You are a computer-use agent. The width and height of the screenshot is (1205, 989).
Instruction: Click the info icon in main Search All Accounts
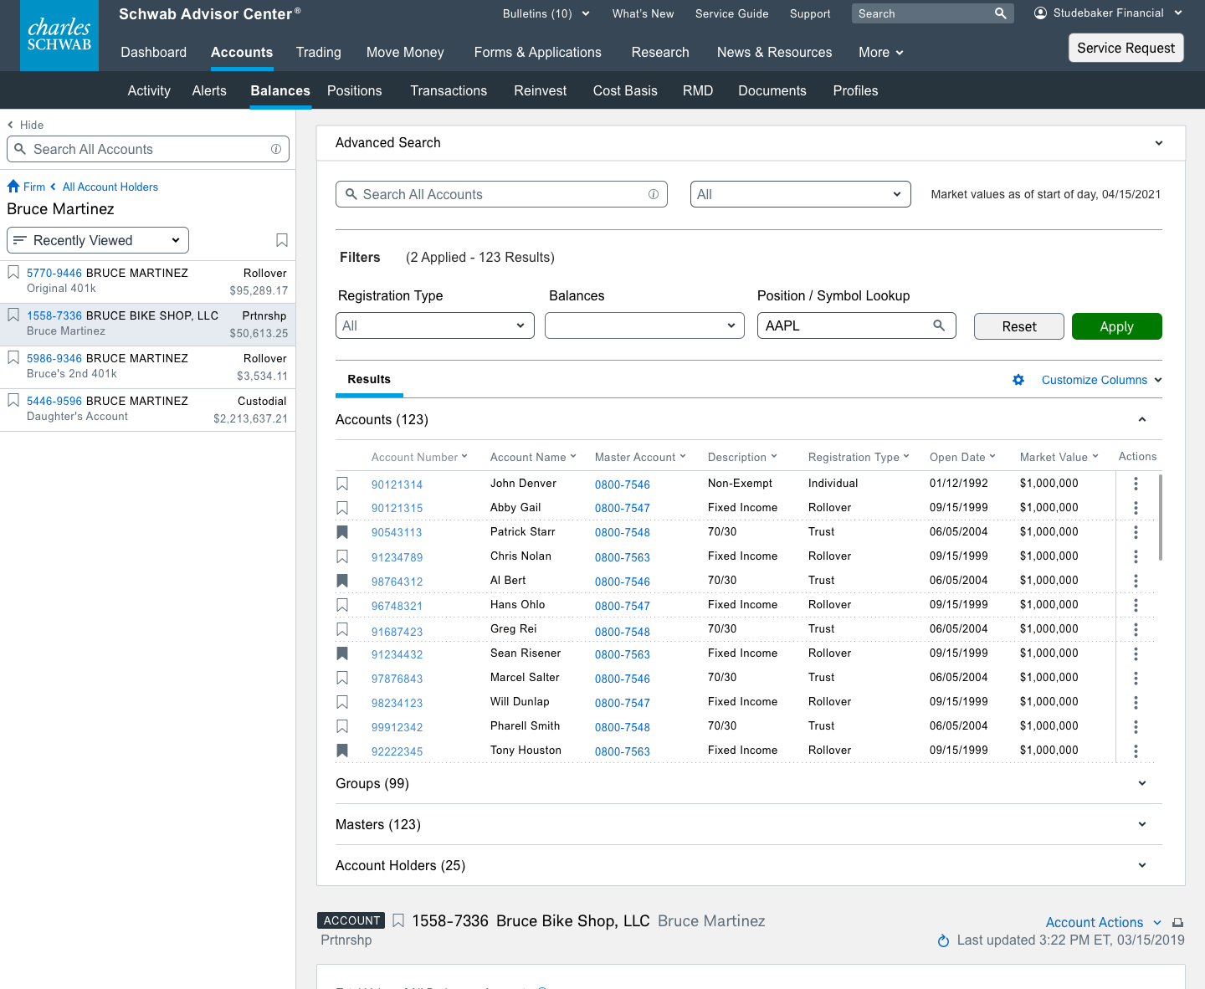click(654, 194)
